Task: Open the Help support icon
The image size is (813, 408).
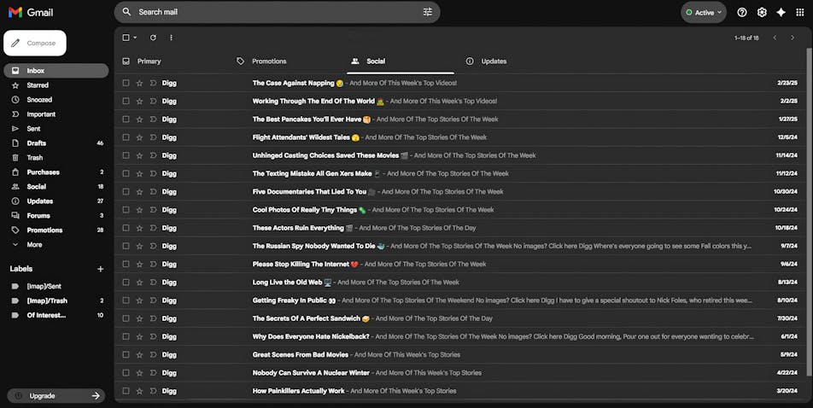Action: (742, 12)
